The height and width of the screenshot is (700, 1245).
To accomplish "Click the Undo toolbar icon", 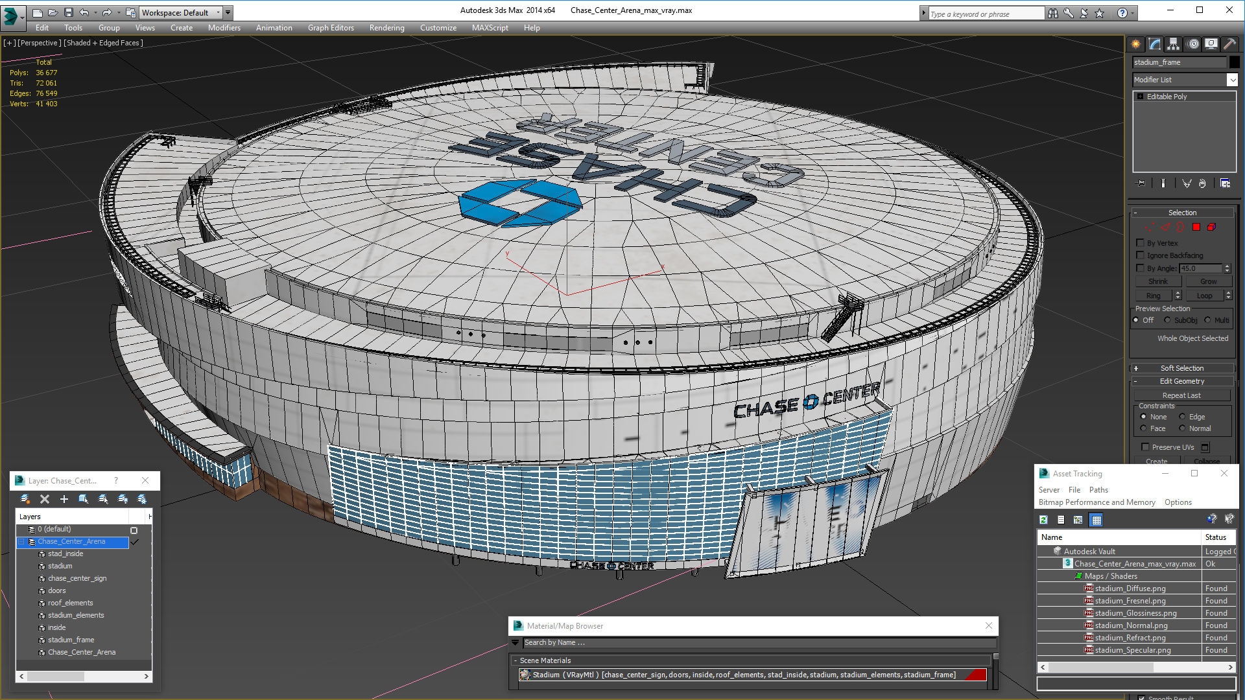I will coord(84,12).
